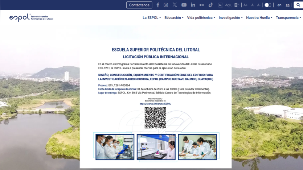
Task: Increase font size with A+ icon
Action: click(245, 5)
